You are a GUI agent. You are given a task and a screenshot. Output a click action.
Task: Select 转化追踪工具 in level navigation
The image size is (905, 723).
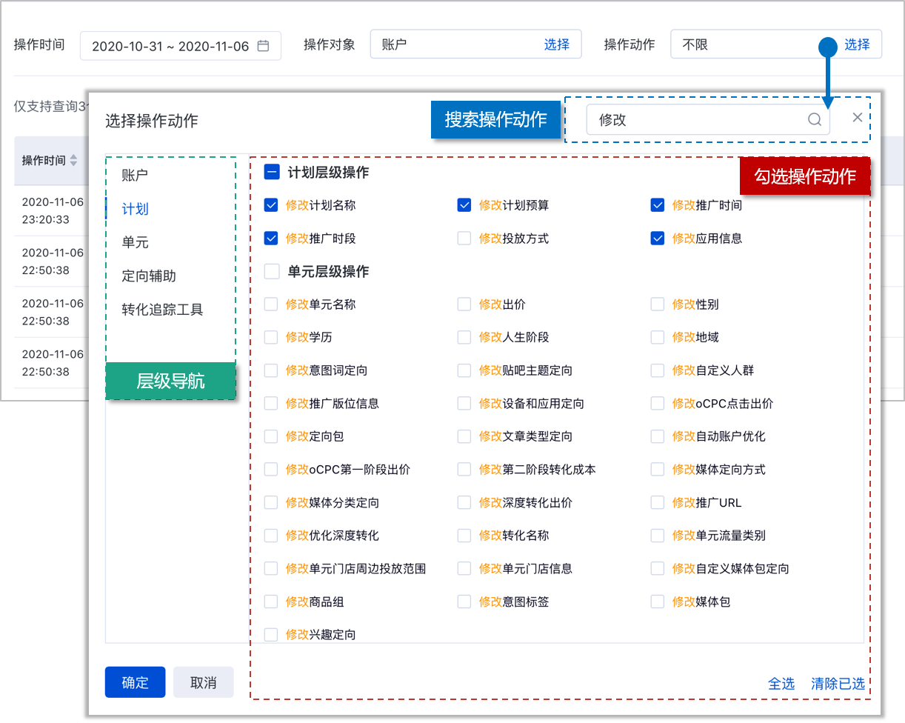click(162, 310)
